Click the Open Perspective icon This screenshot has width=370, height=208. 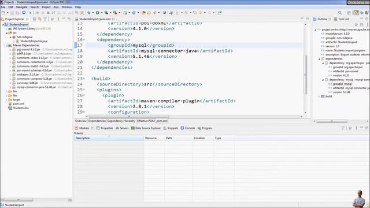[349, 13]
